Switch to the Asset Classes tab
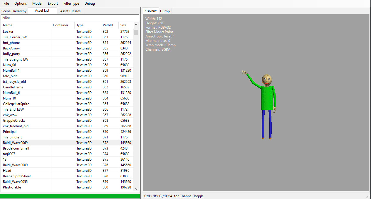This screenshot has height=199, width=371. [70, 11]
